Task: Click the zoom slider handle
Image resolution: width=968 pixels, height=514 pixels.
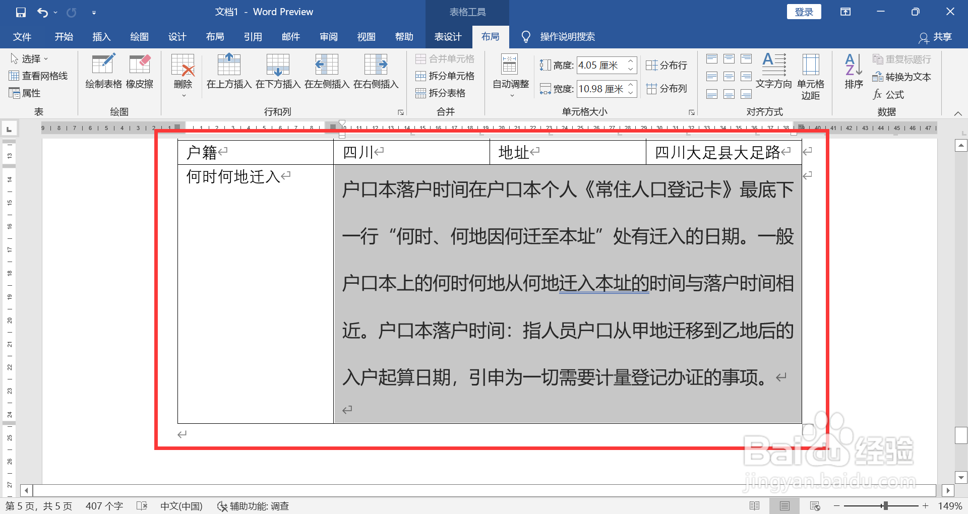Action: click(x=885, y=506)
